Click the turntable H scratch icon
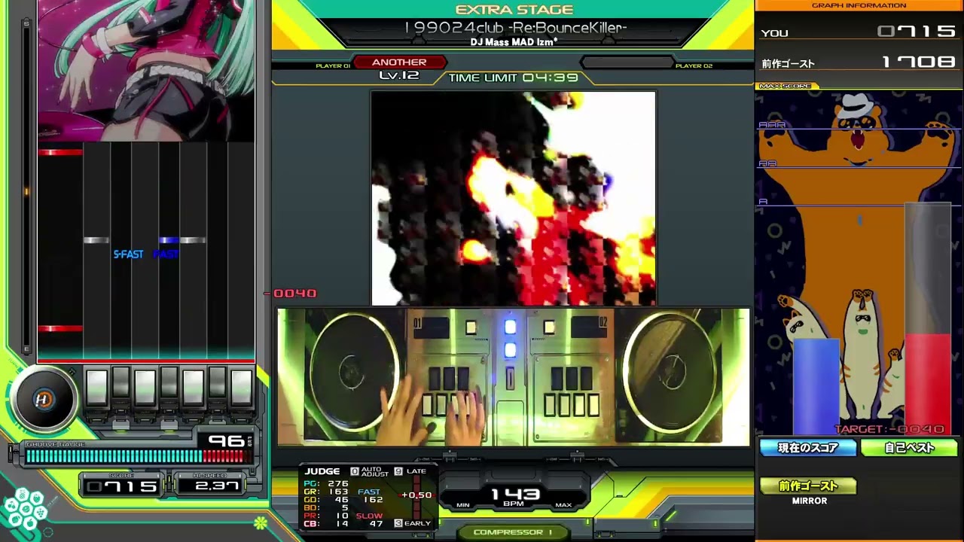This screenshot has height=542, width=964. pos(43,400)
